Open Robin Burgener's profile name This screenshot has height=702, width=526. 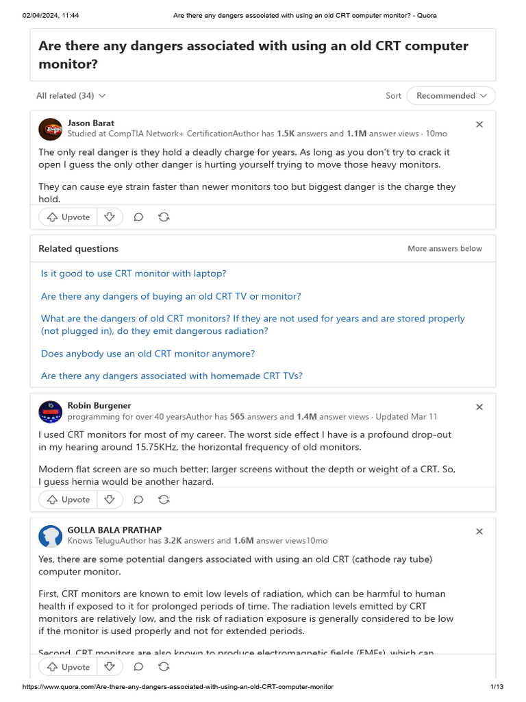click(99, 406)
